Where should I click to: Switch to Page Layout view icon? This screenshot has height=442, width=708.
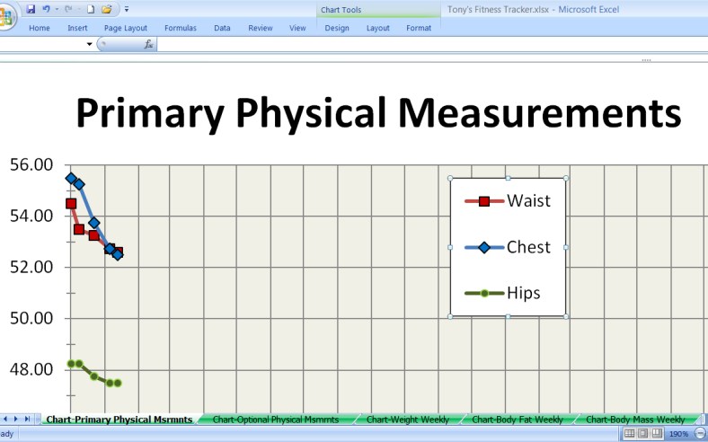[x=643, y=433]
